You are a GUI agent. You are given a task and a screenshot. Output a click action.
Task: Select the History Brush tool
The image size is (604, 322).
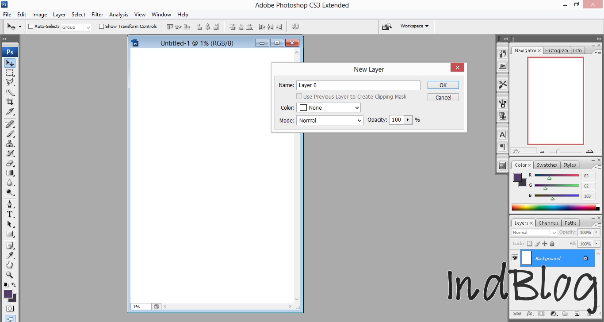click(x=10, y=153)
